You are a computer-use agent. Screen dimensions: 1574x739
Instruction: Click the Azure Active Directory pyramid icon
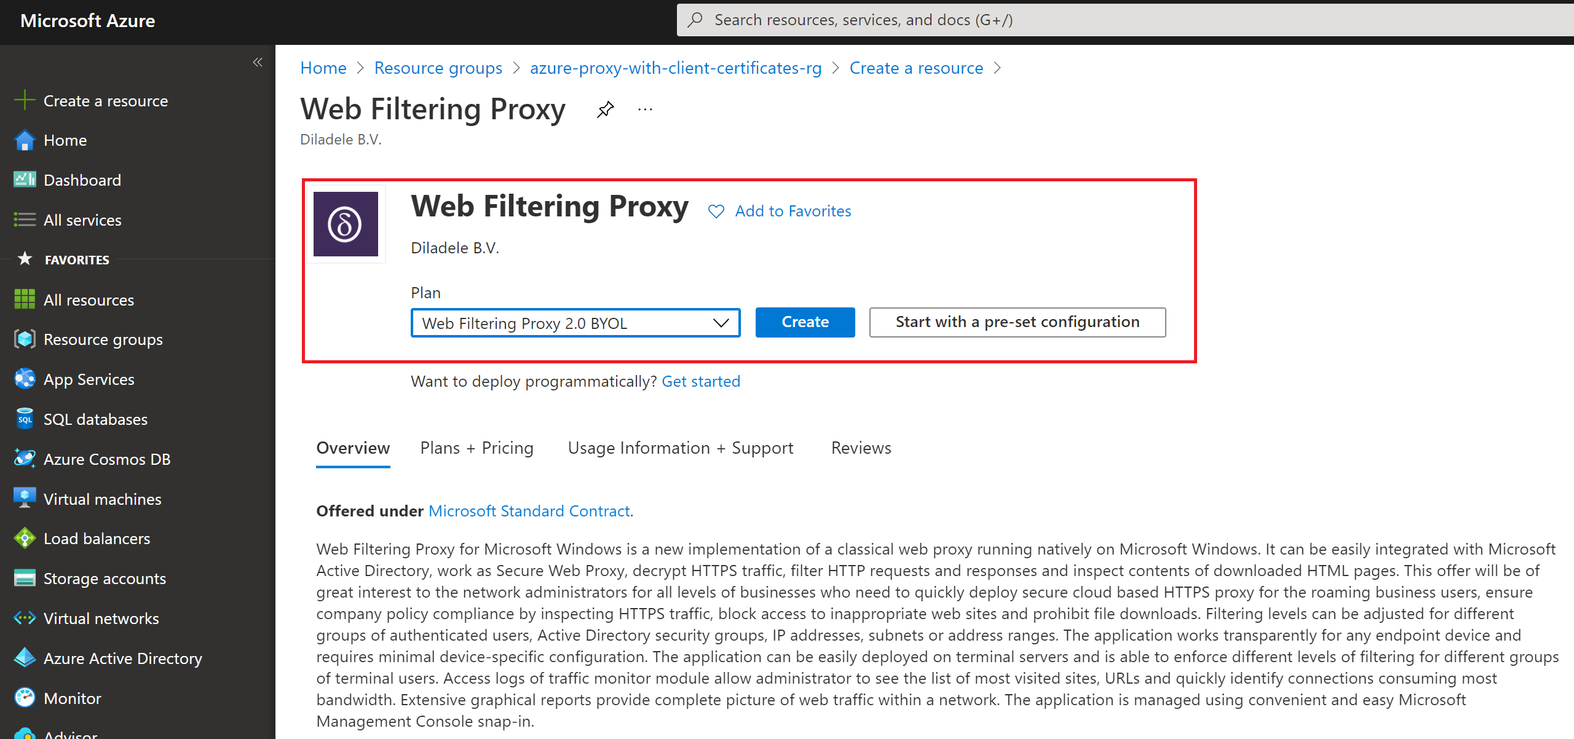25,658
